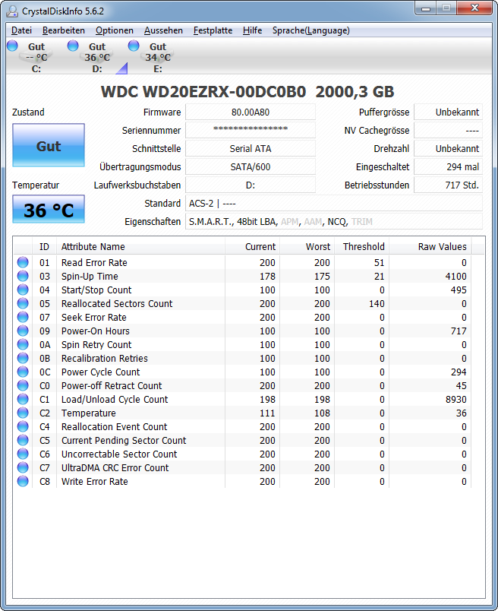Select the Temperature current value 111
This screenshot has width=498, height=611.
(267, 413)
